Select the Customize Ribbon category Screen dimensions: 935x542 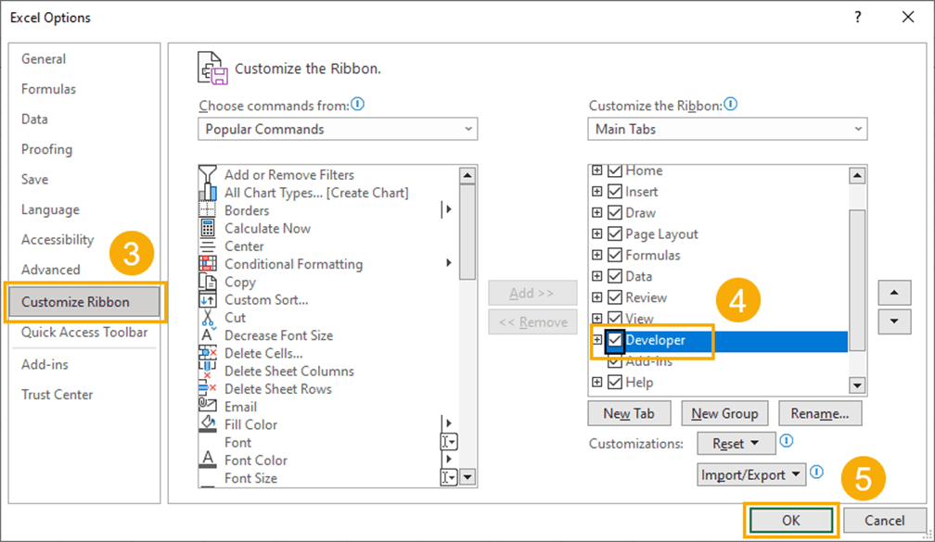pyautogui.click(x=84, y=301)
